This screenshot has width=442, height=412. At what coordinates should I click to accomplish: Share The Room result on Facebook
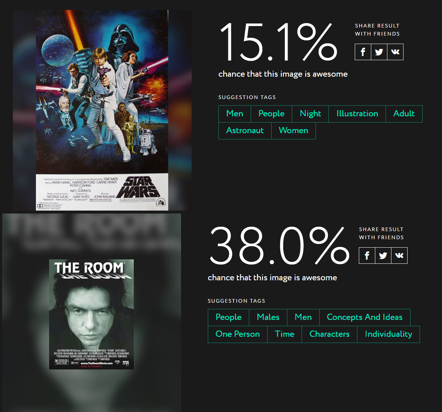[x=367, y=255]
